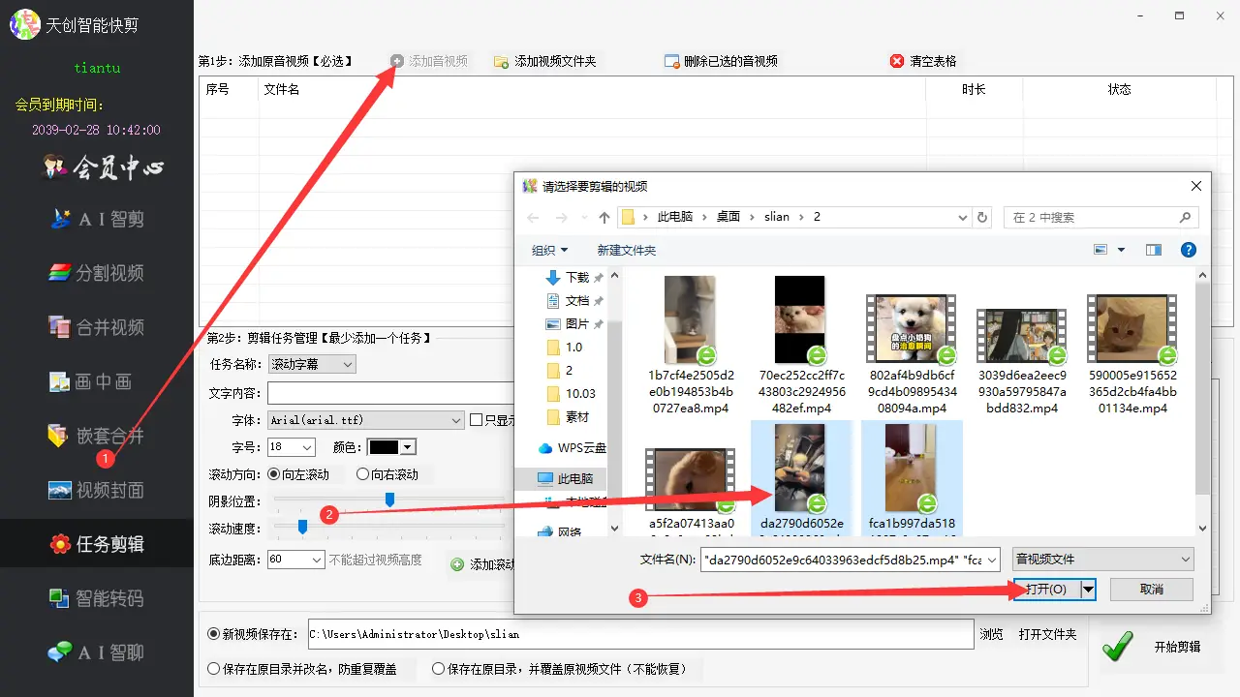The height and width of the screenshot is (697, 1240).
Task: Click the green 添加滚动 plus icon
Action: tap(457, 564)
